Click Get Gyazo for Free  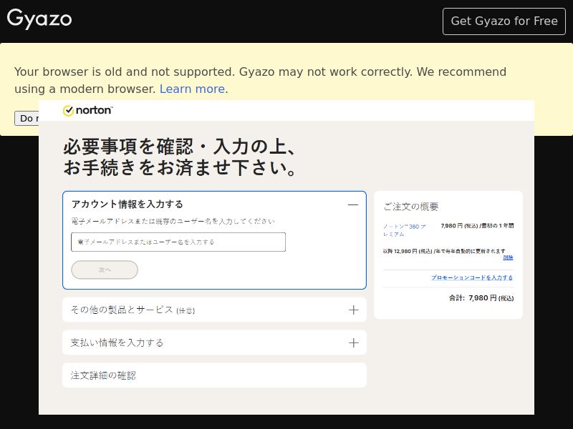pyautogui.click(x=504, y=21)
